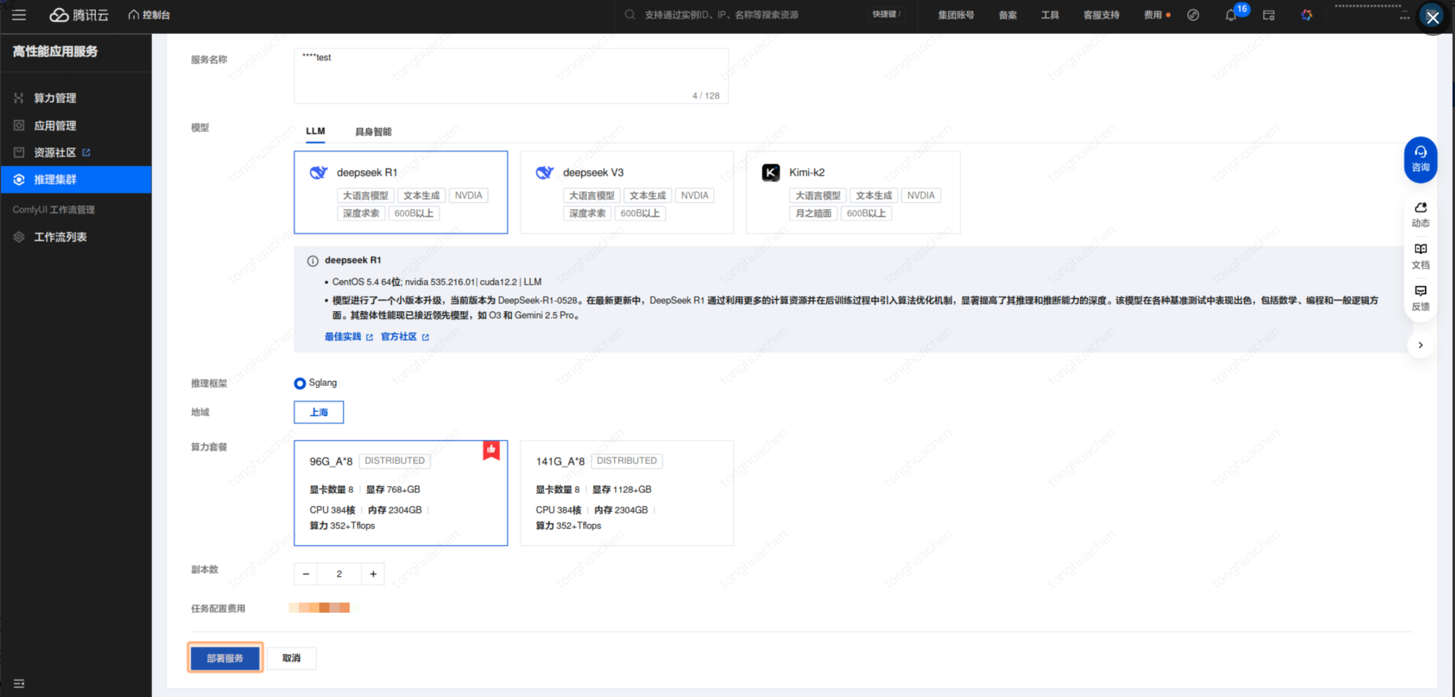This screenshot has height=697, width=1455.
Task: Click the 部署服务 deploy button
Action: (225, 658)
